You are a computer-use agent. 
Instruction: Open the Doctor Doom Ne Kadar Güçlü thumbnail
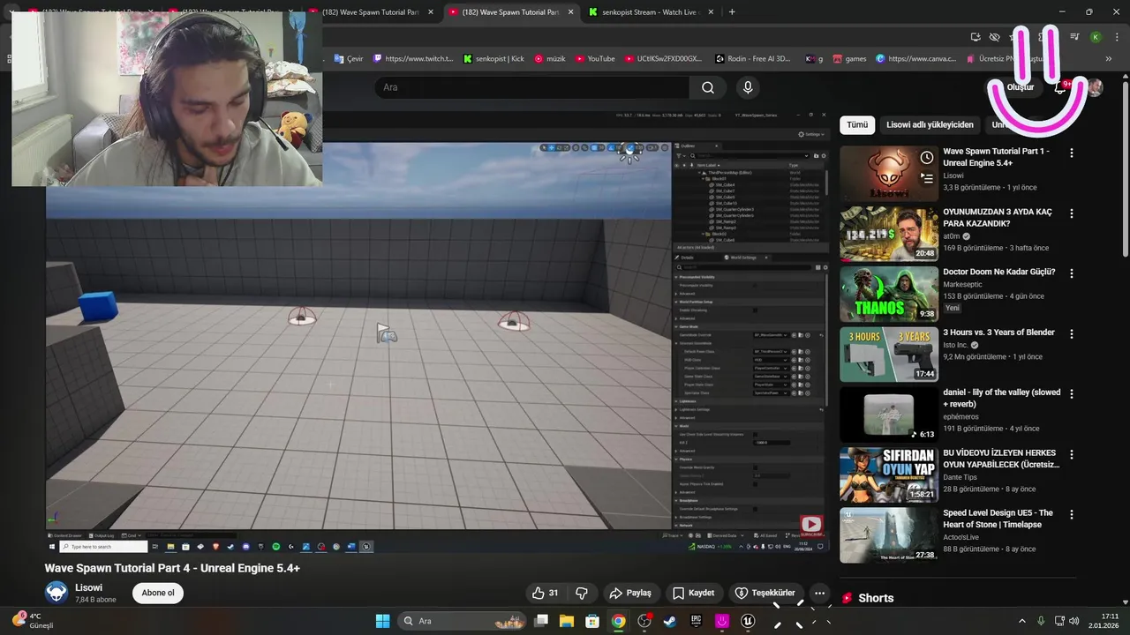pos(889,294)
